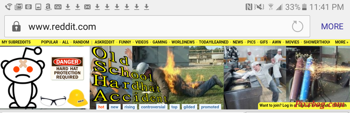Tap the padlock security icon
Viewport: 350px width, 113px height.
point(16,26)
